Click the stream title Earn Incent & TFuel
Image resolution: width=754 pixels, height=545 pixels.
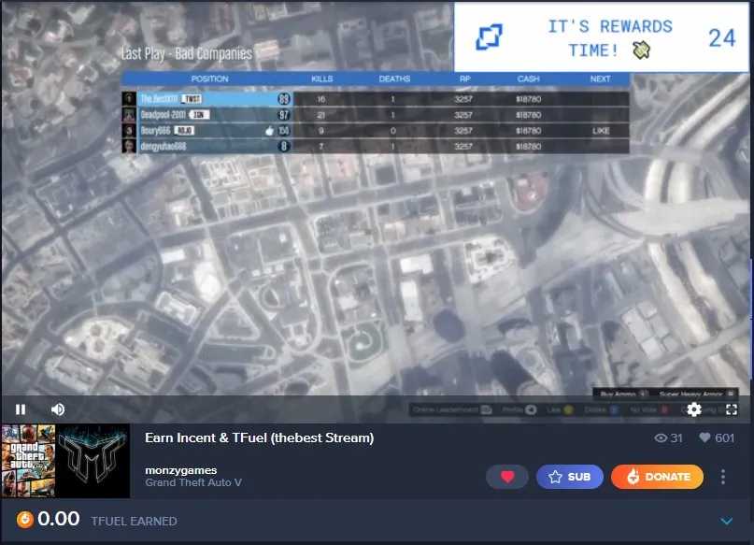coord(259,437)
